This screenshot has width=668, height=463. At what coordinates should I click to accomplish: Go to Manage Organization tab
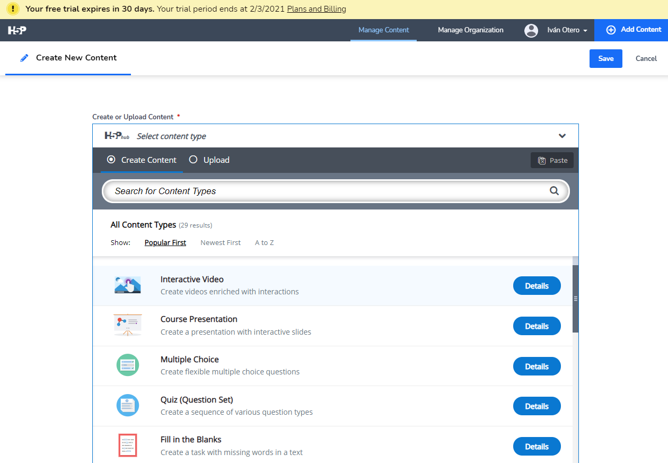click(470, 30)
